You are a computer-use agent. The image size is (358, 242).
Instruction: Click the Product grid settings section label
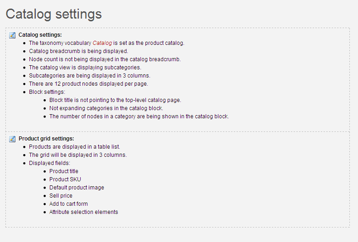[x=46, y=139]
